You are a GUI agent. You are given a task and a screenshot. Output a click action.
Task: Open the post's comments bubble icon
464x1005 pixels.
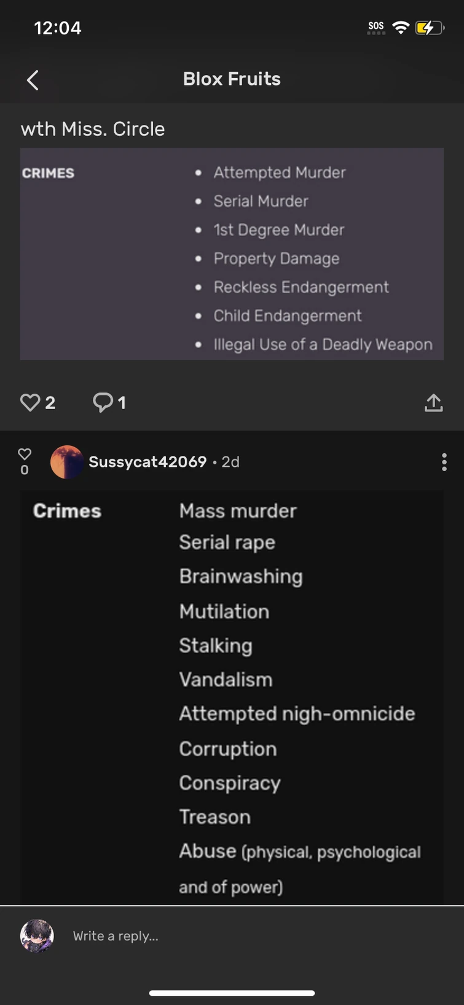click(103, 402)
